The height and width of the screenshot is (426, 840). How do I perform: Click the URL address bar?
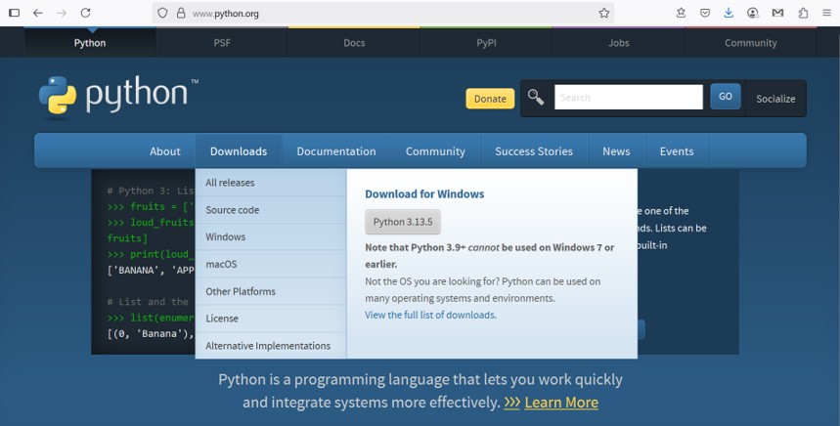[x=383, y=14]
